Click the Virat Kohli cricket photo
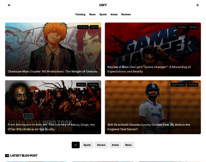Viewport: 206px width, 162px height. (153, 107)
